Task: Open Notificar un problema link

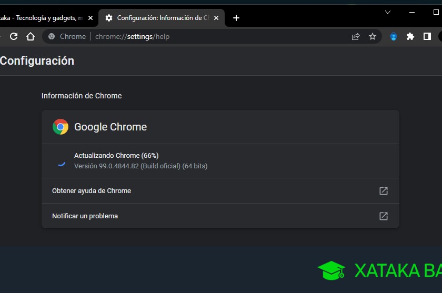Action: pyautogui.click(x=220, y=216)
